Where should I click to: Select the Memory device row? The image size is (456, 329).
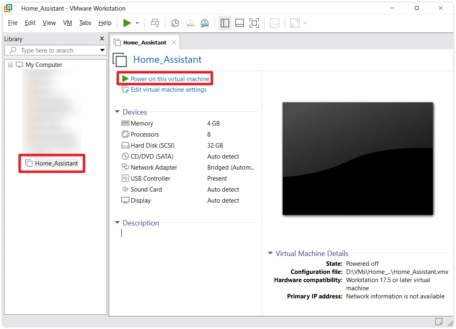(x=188, y=124)
